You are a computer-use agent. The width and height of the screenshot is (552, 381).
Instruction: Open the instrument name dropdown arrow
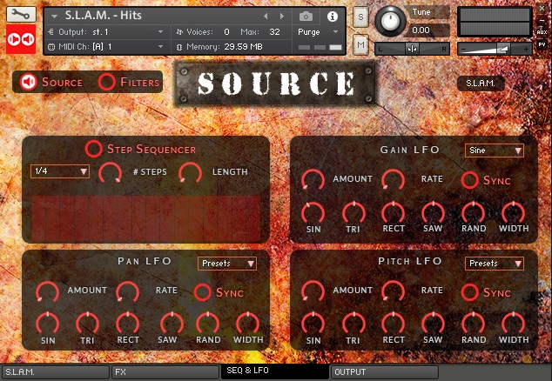(x=54, y=17)
